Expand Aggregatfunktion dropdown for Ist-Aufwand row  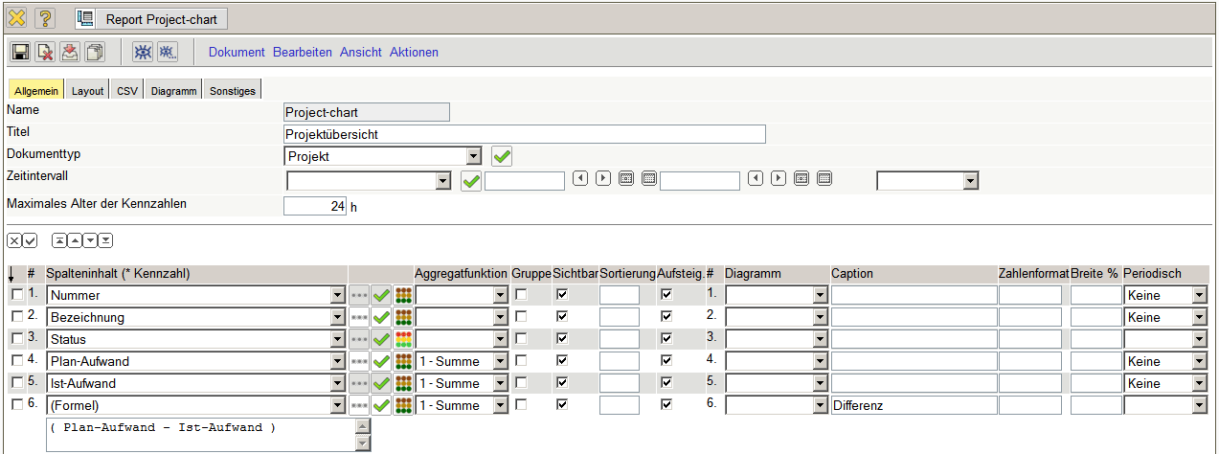(500, 383)
